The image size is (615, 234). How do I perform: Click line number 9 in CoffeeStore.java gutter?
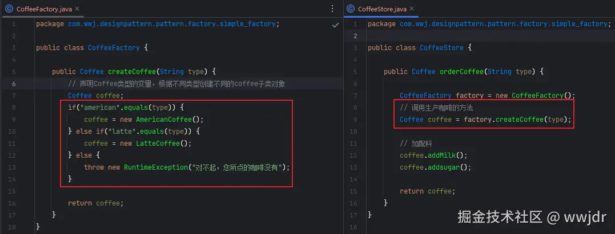click(356, 120)
